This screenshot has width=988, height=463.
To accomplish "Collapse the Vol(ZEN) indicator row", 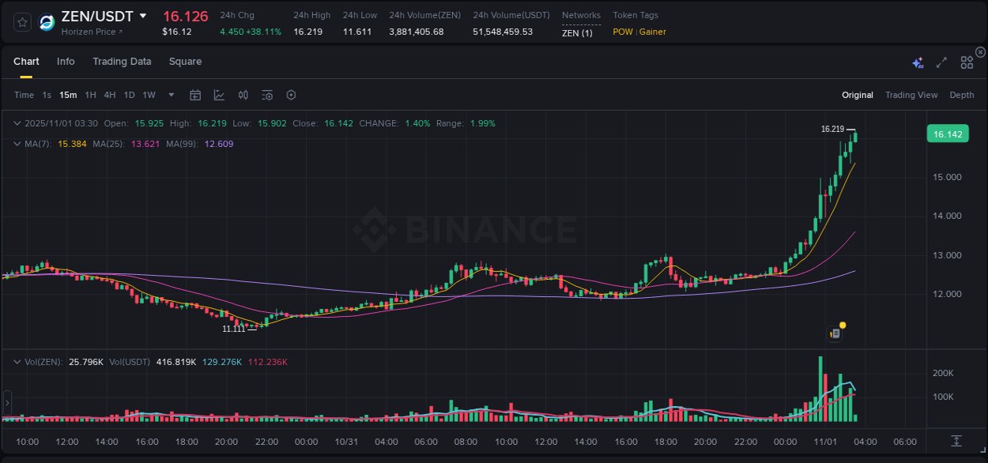I will pyautogui.click(x=17, y=361).
